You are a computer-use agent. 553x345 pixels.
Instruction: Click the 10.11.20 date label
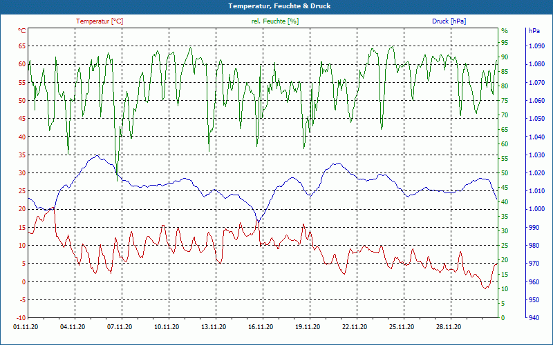point(167,327)
